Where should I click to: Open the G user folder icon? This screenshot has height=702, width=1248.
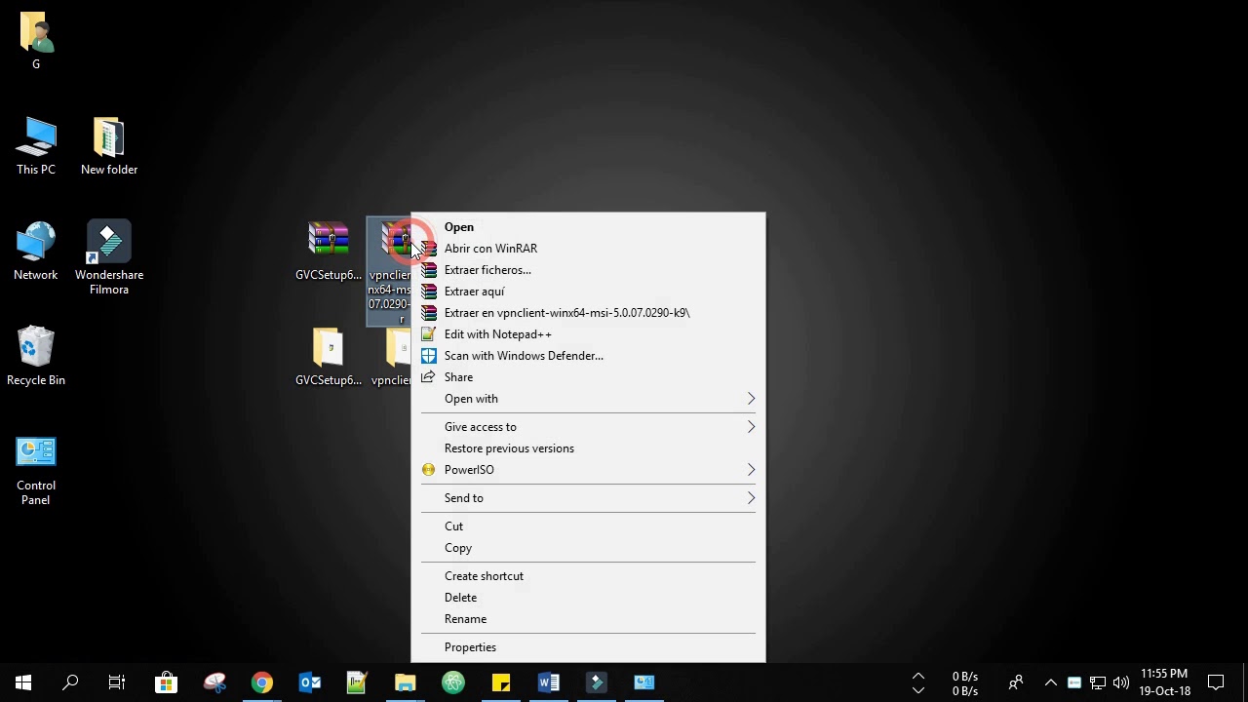point(36,41)
